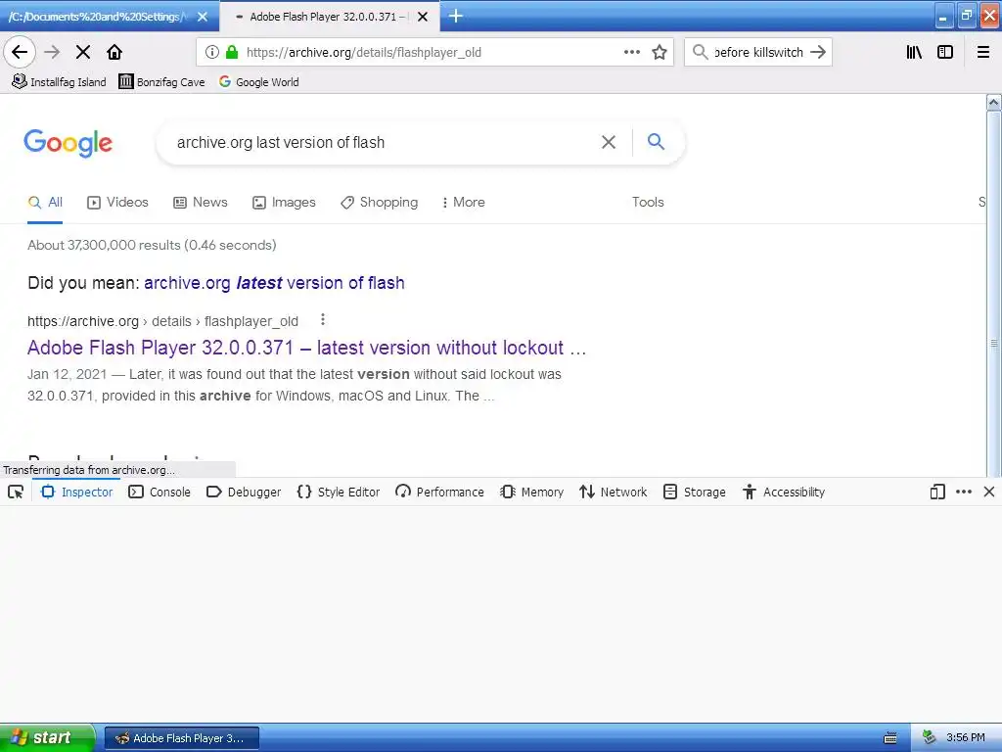Open the Memory panel

[532, 492]
